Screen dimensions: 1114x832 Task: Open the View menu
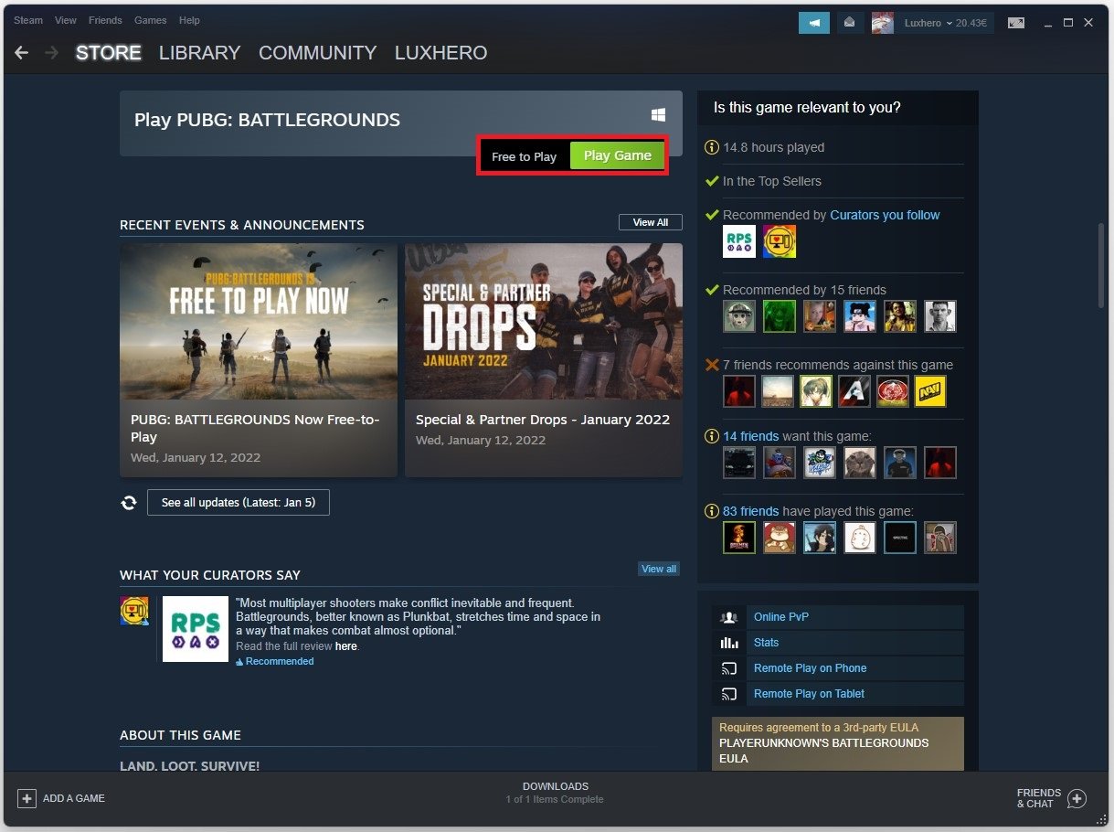click(66, 20)
